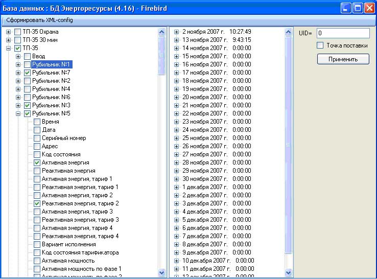
Task: Select the Дата tree item
Action: click(49, 130)
